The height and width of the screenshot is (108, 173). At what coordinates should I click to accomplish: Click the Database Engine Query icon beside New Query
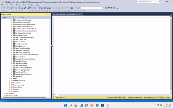click(x=40, y=8)
